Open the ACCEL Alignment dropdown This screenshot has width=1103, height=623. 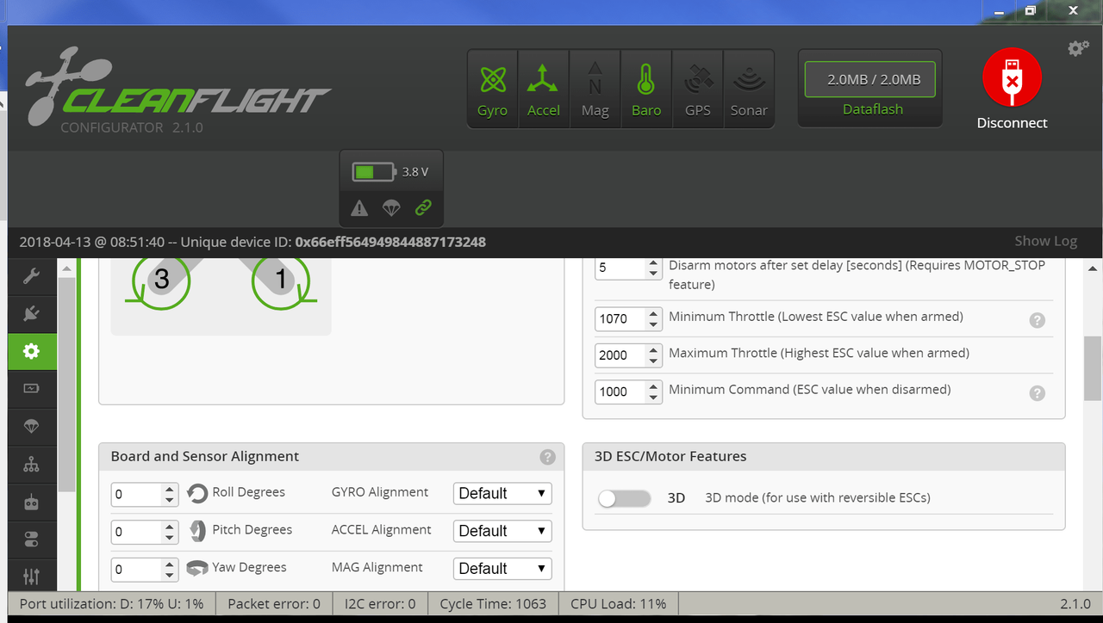tap(502, 531)
